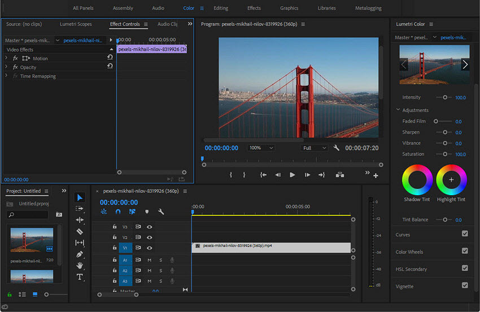Toggle V1 track output eye
This screenshot has height=312, width=480.
(150, 248)
